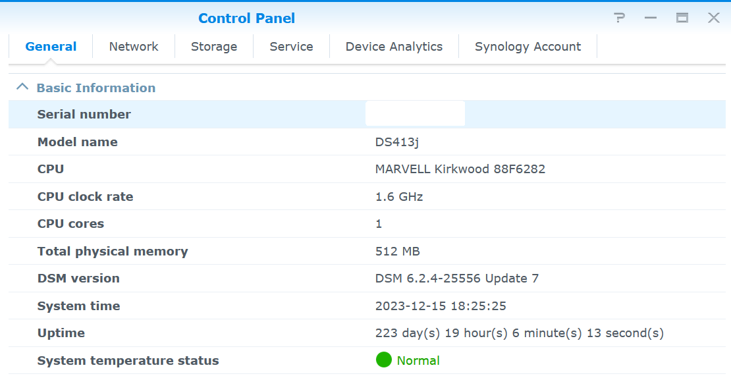Image resolution: width=731 pixels, height=376 pixels.
Task: Minimize the Control Panel window
Action: tap(651, 18)
